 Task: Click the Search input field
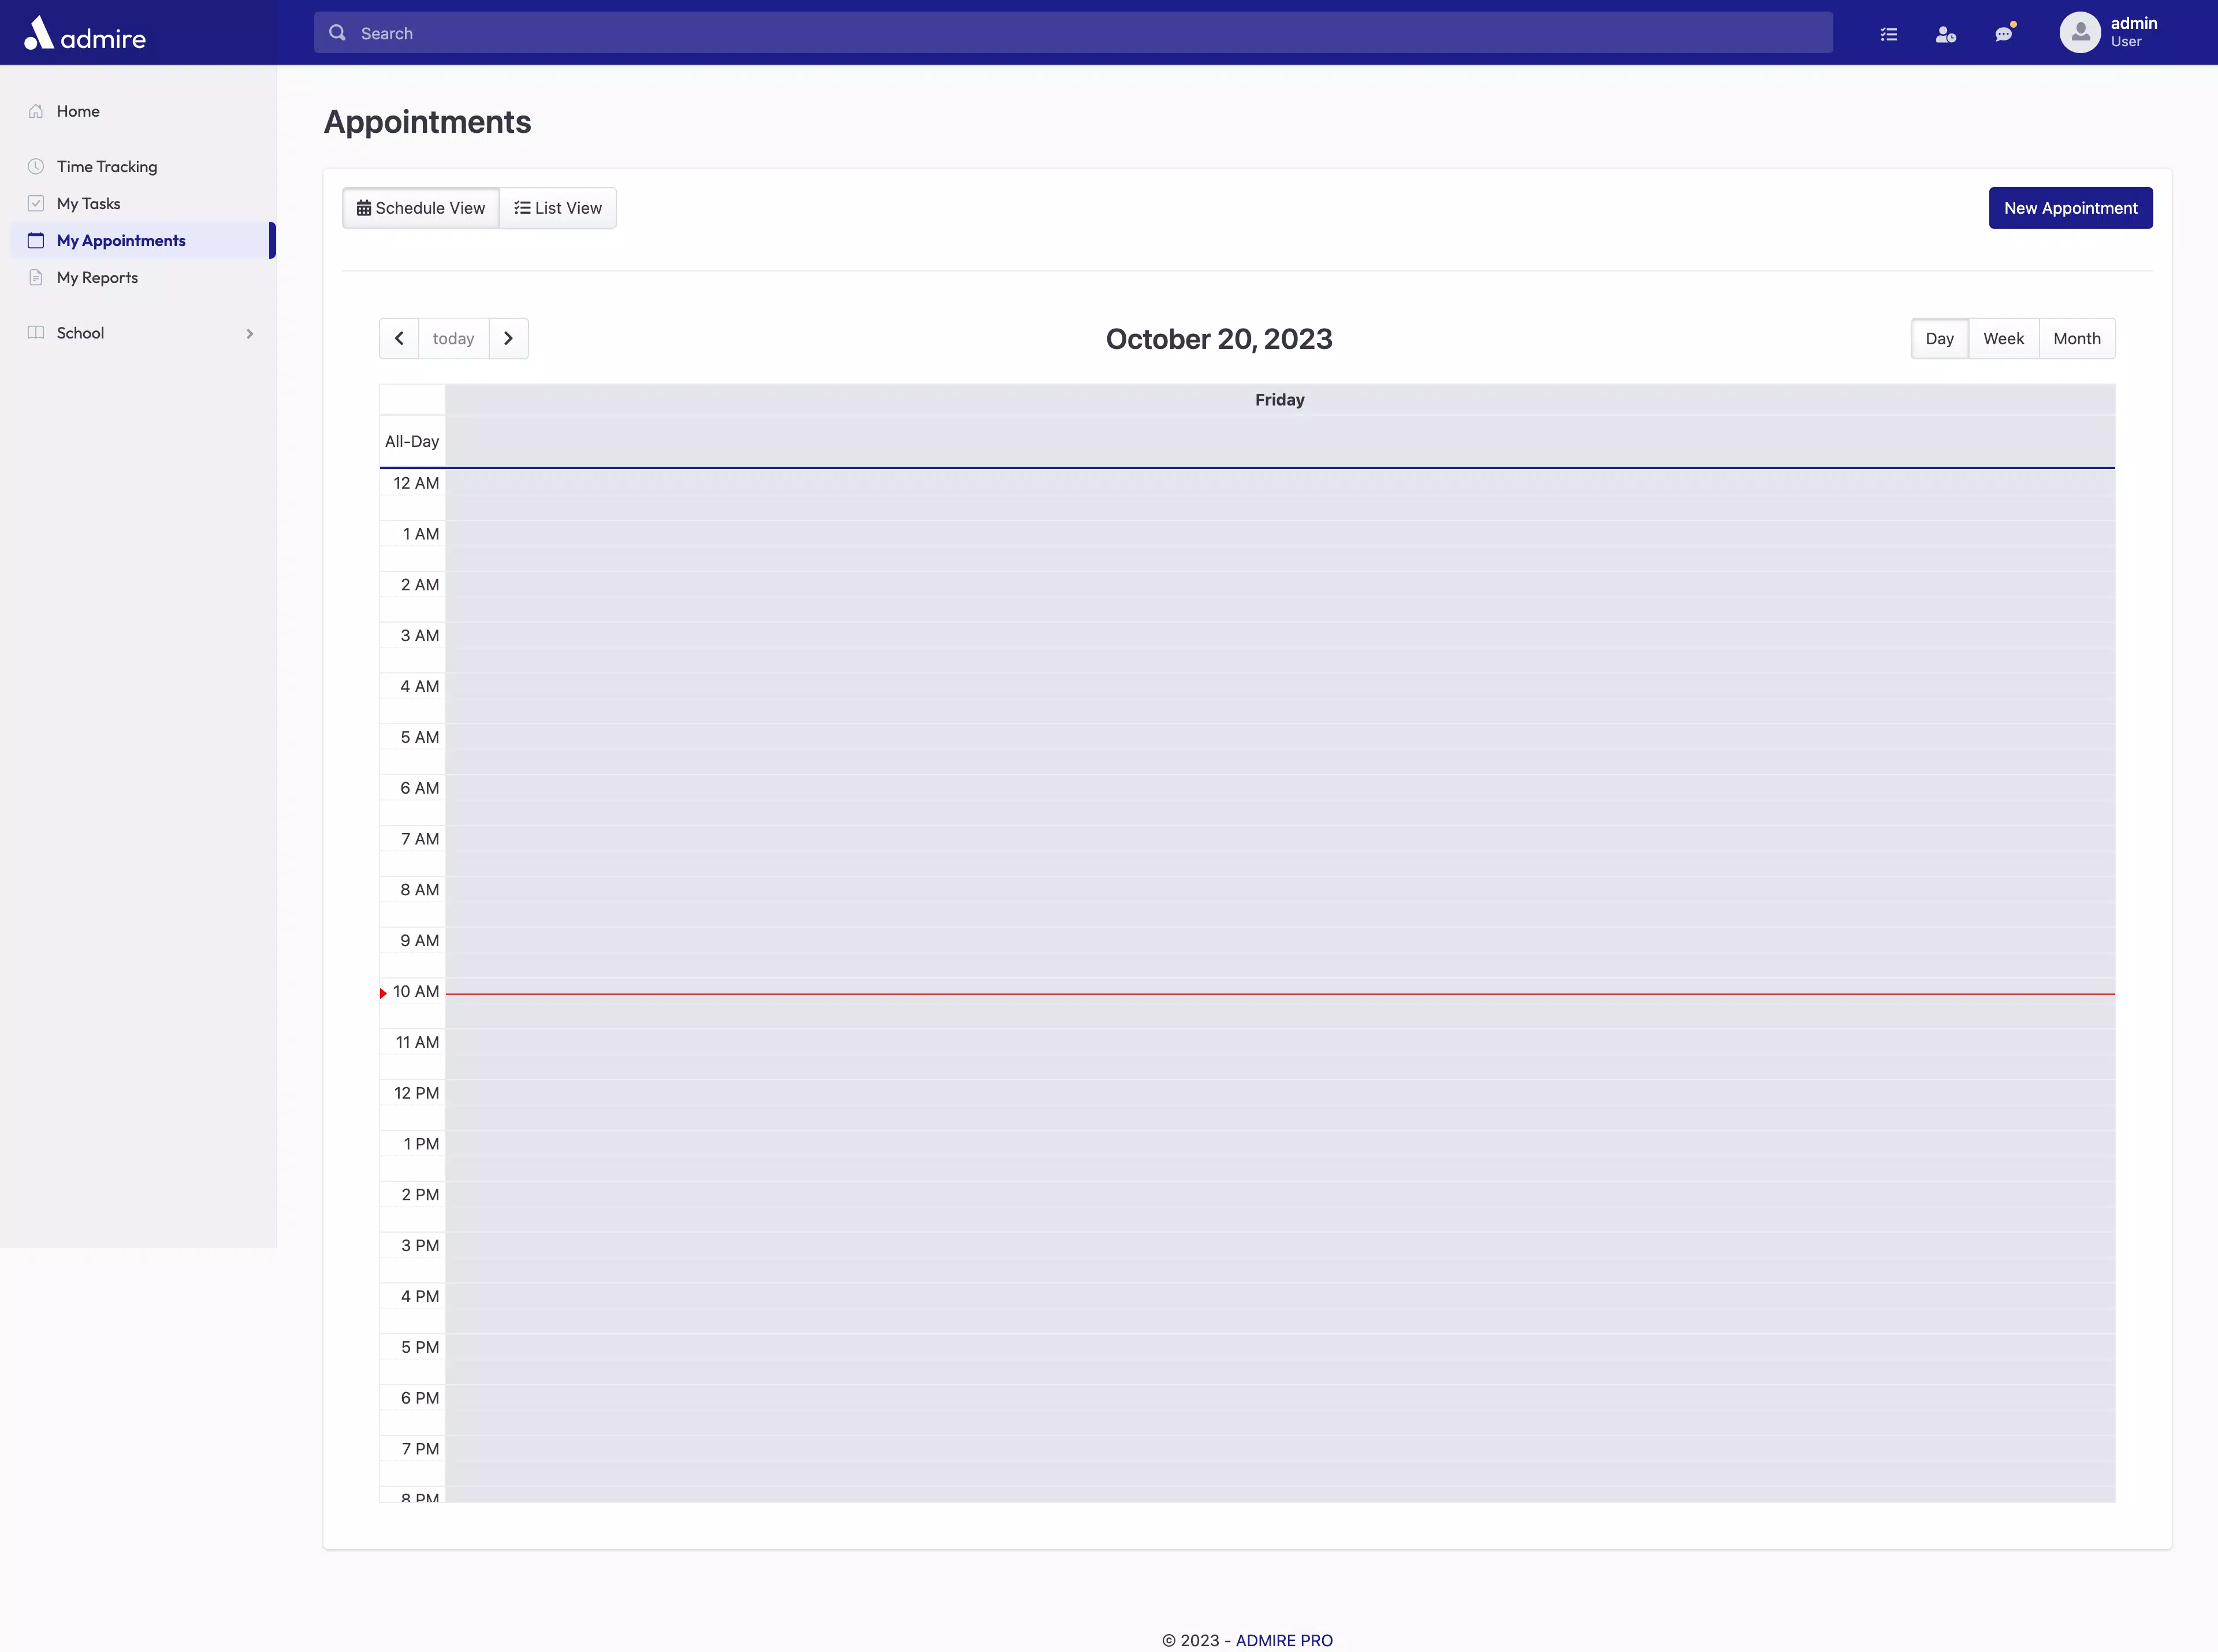(x=1073, y=33)
